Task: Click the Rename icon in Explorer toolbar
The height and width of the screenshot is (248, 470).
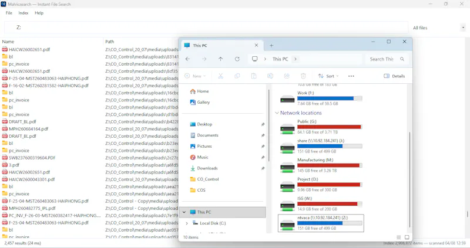Action: click(x=270, y=76)
